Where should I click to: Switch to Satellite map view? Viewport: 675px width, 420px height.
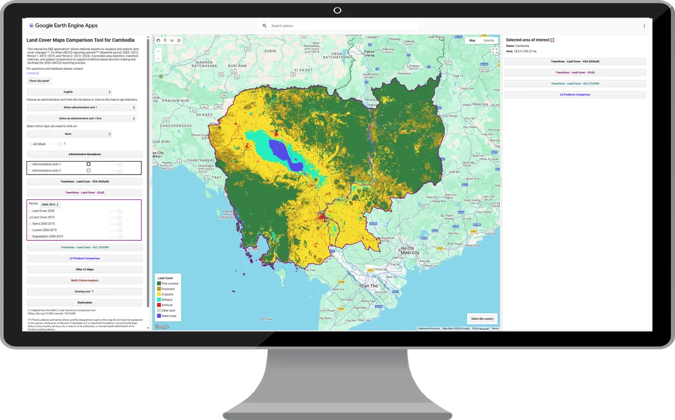[489, 41]
